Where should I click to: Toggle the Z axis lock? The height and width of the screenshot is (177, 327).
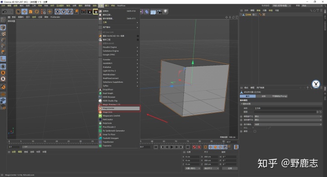click(69, 12)
